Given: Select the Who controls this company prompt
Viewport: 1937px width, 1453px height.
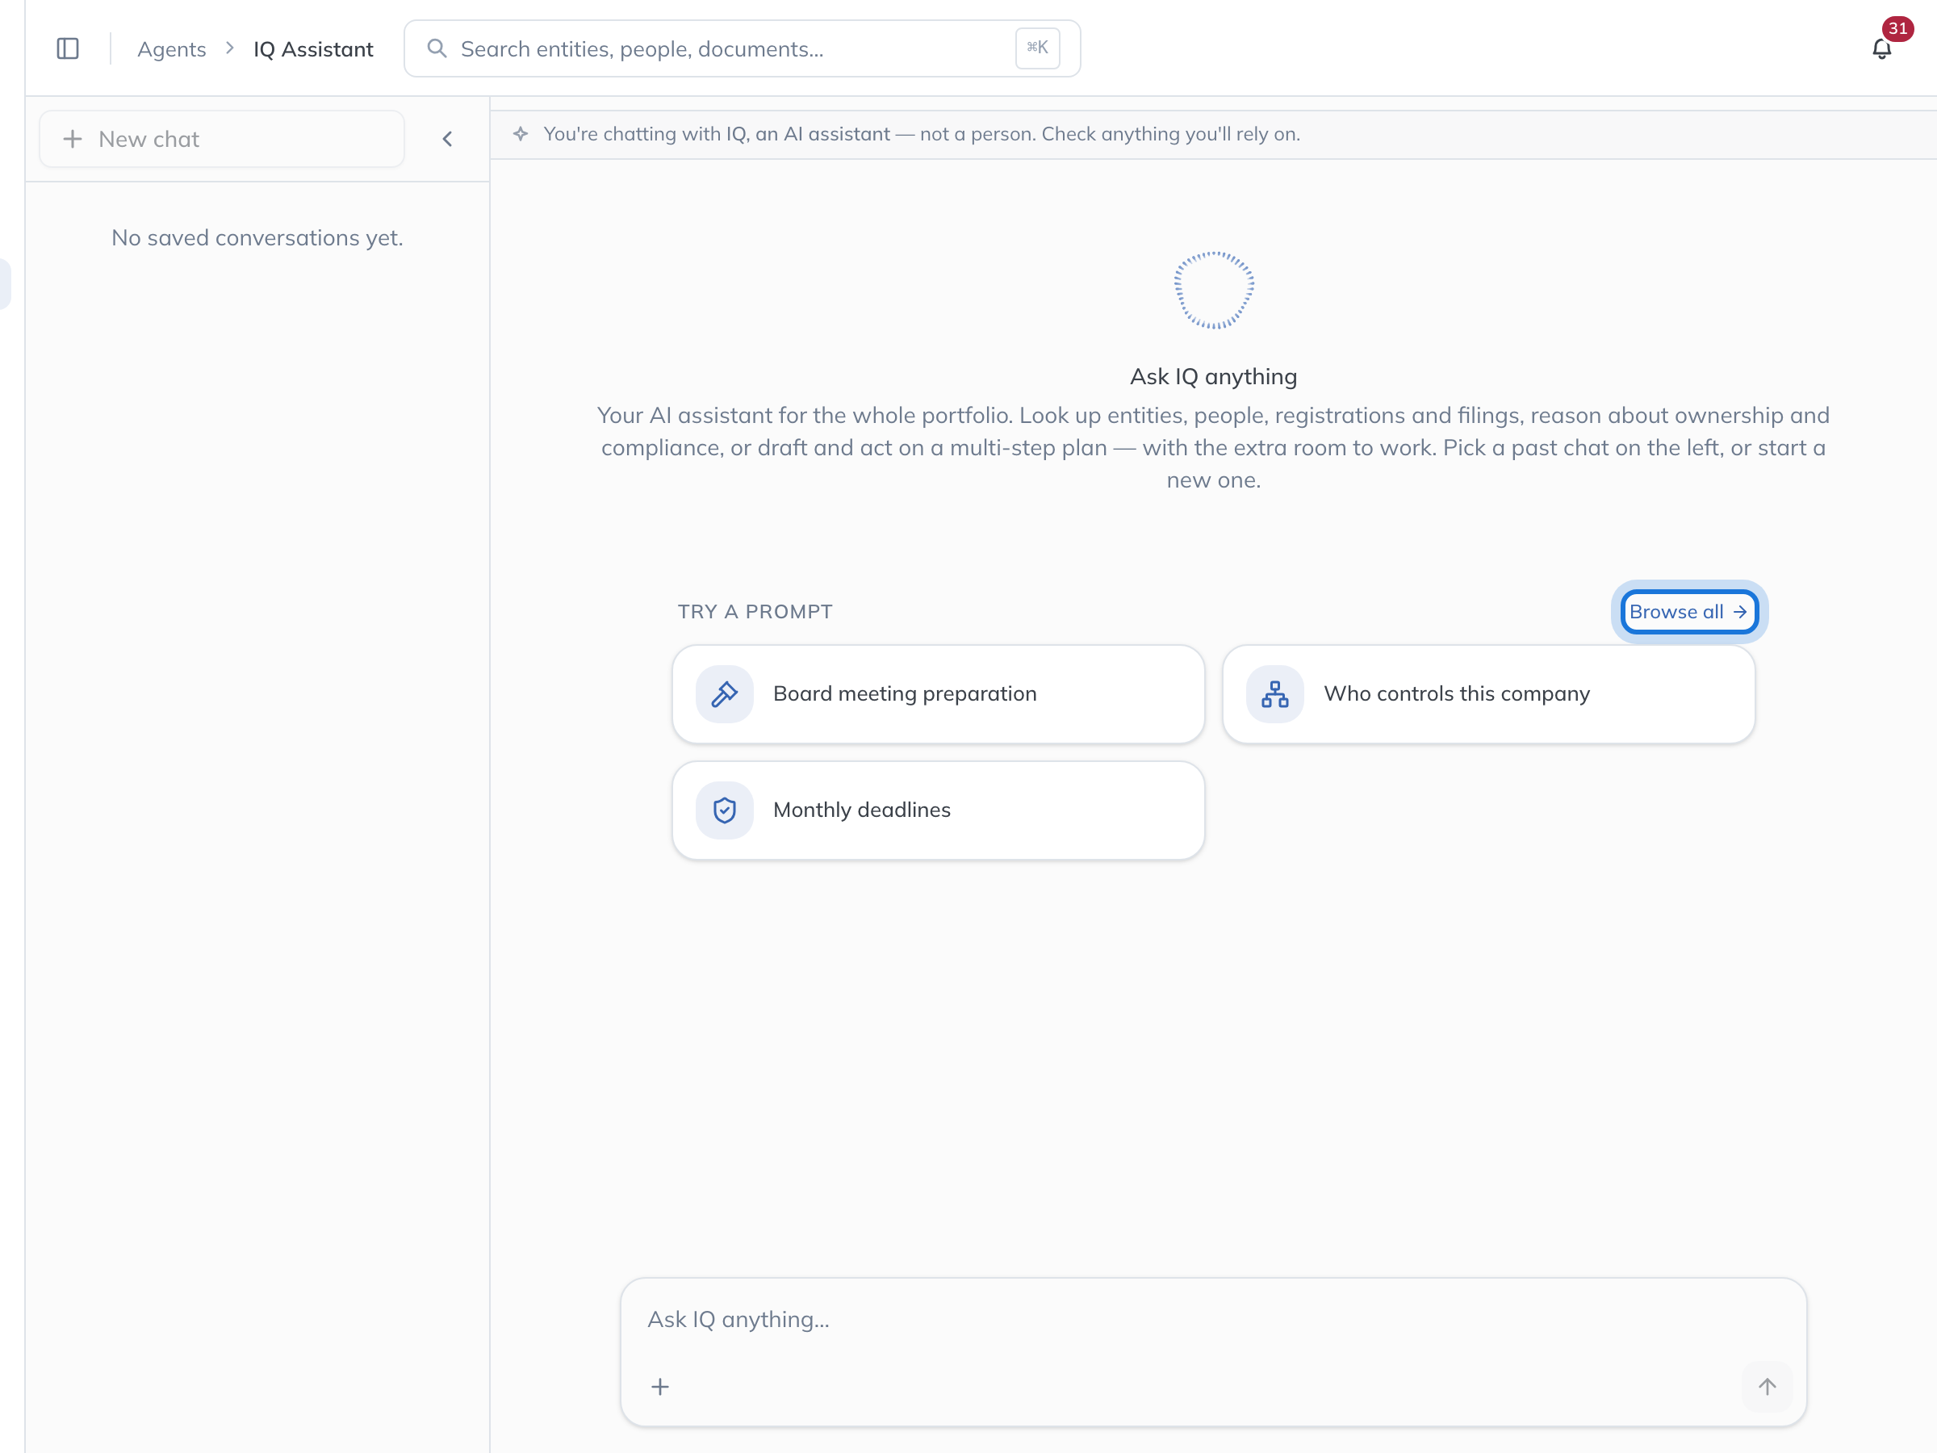Looking at the screenshot, I should tap(1487, 693).
